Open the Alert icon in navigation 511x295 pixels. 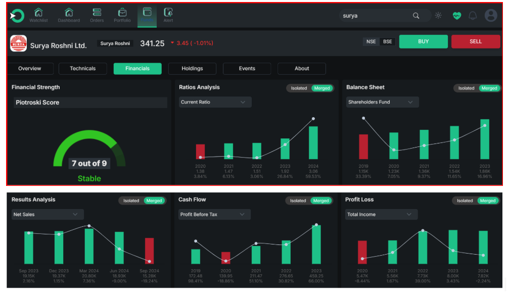(x=168, y=13)
